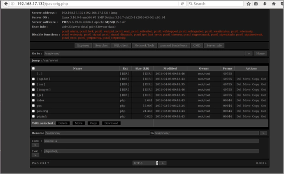Switch to the SQL-client tab
Viewport: 284px width, 174px height.
point(121,45)
